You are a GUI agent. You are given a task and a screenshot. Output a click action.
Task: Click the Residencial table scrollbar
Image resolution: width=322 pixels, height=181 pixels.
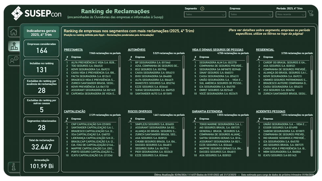[x=312, y=75]
